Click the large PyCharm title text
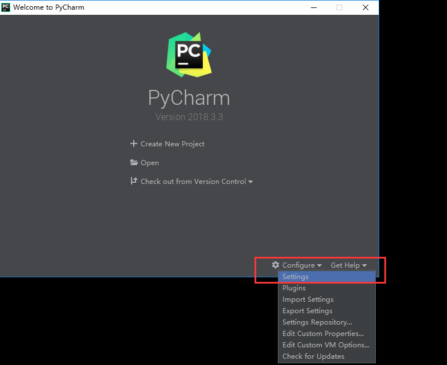The image size is (447, 365). [188, 98]
